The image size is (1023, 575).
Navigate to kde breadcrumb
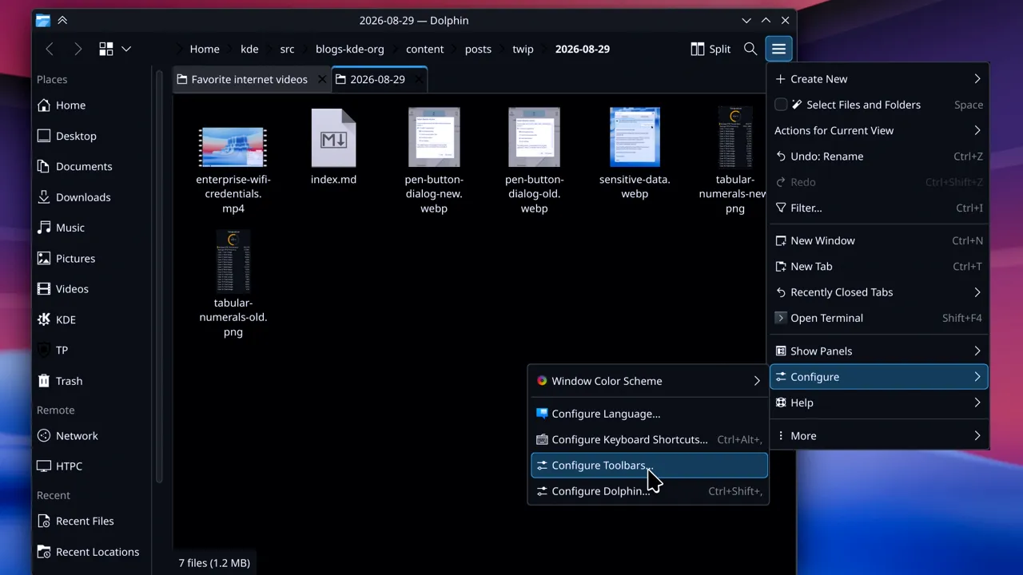(x=249, y=49)
